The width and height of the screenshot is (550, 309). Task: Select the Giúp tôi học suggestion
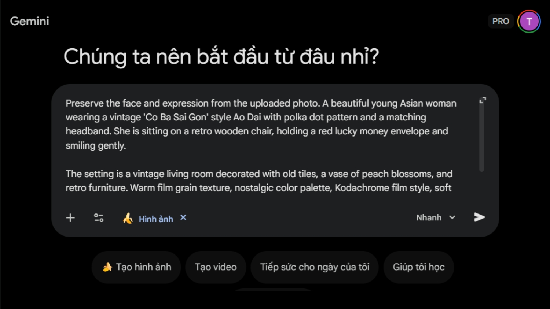pyautogui.click(x=418, y=267)
